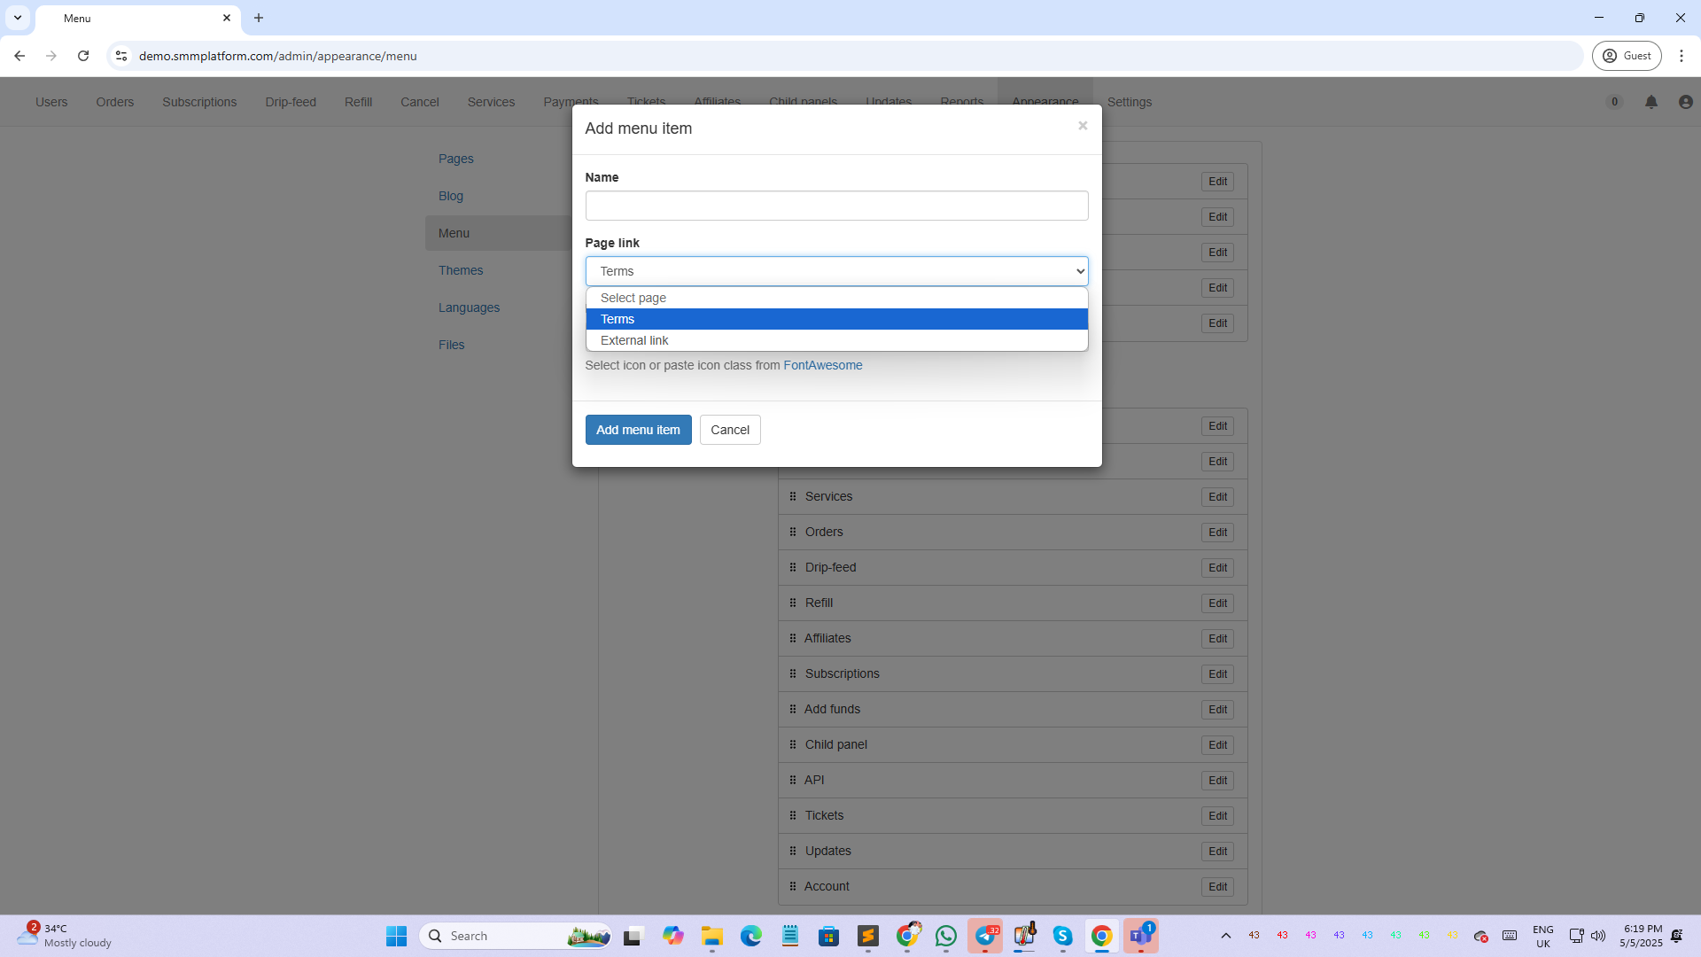This screenshot has height=957, width=1701.
Task: Click the Cancel button in dialog
Action: click(730, 430)
